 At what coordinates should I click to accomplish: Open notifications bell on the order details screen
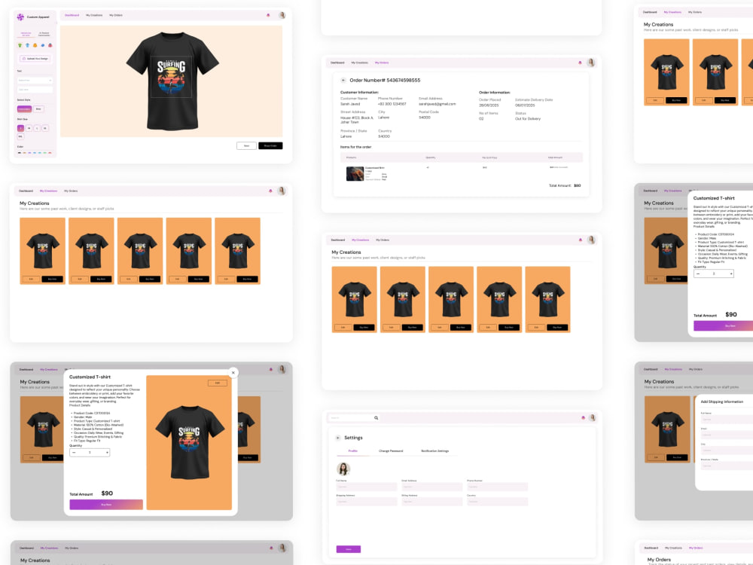tap(580, 63)
